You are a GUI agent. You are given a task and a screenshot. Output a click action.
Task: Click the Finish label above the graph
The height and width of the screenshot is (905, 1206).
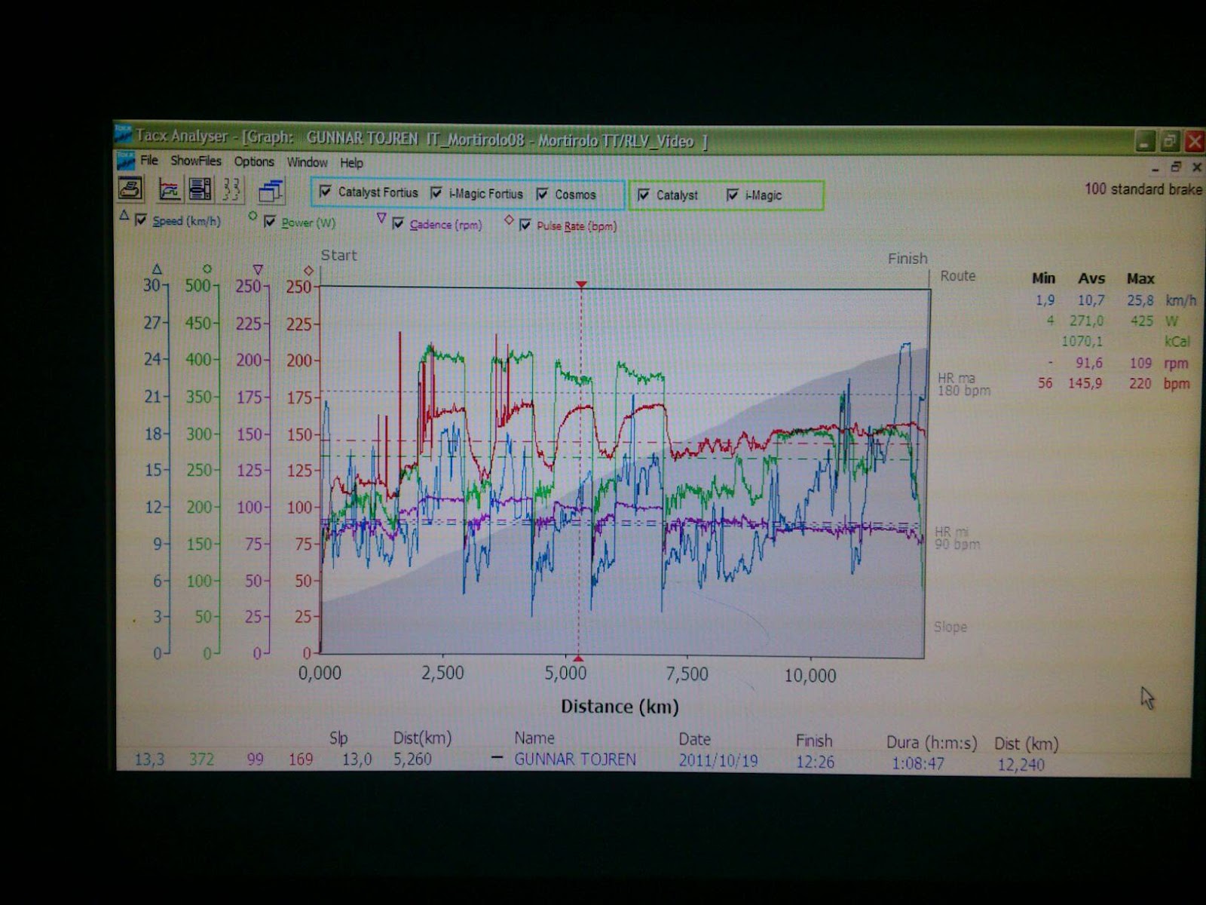click(908, 259)
